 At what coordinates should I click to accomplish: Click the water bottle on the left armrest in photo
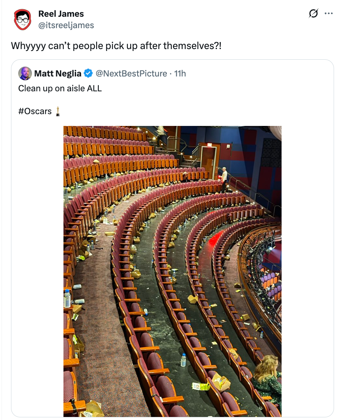[x=68, y=299]
